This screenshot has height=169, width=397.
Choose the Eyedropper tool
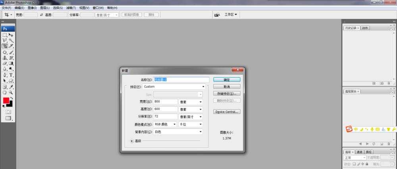point(11,86)
